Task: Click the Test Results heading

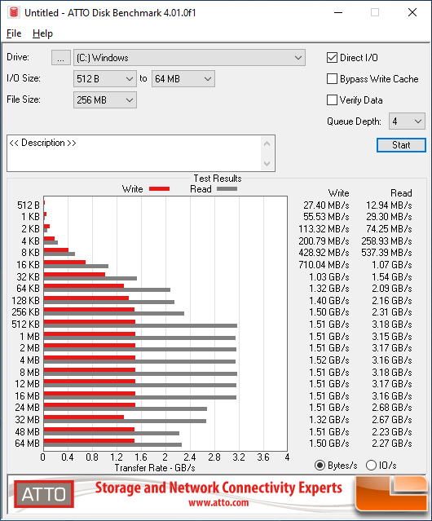Action: pyautogui.click(x=218, y=179)
